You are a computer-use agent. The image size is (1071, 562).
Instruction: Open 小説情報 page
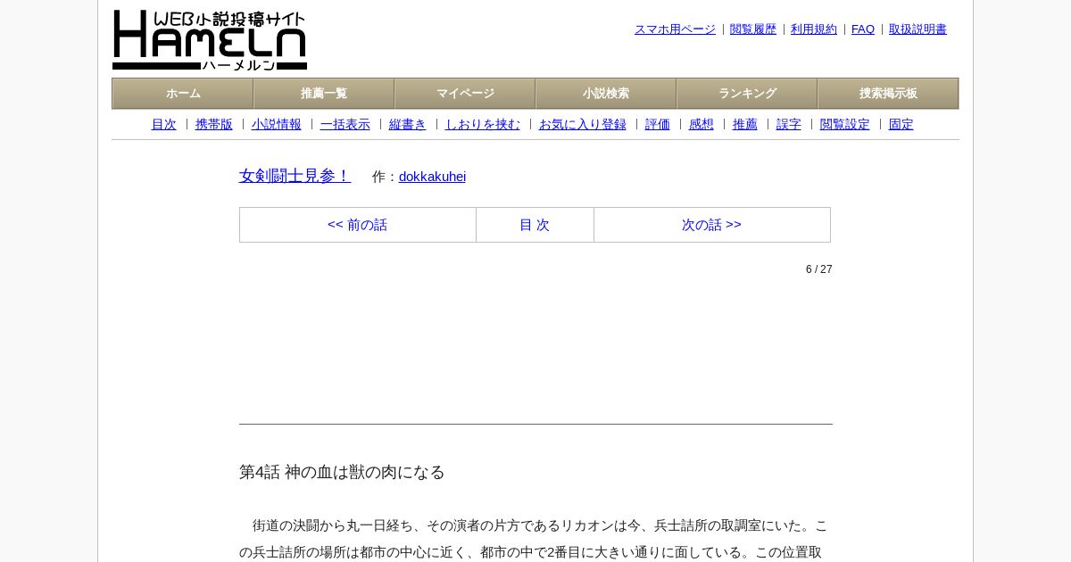click(277, 124)
